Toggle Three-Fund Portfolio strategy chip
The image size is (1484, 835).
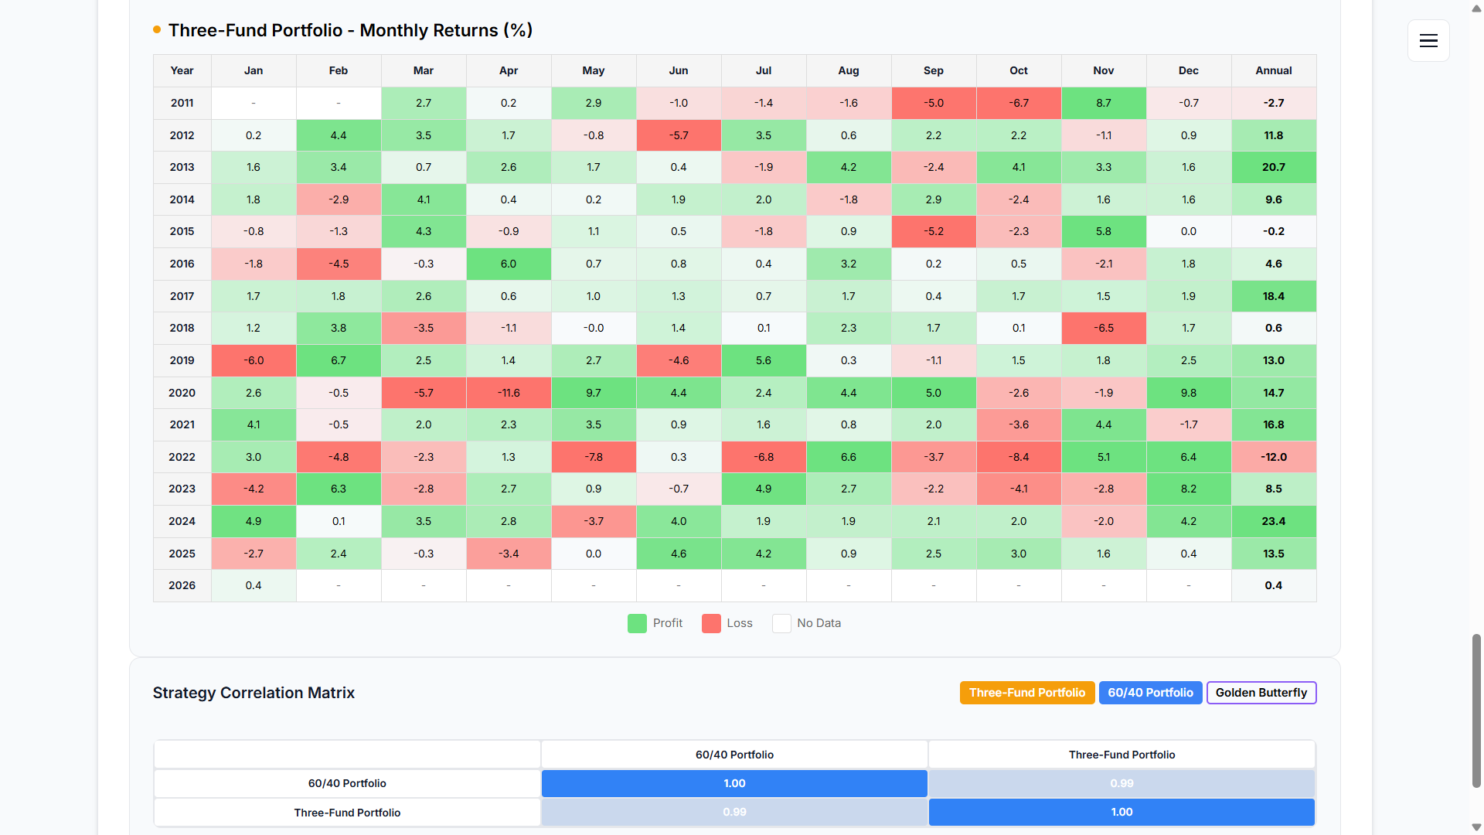pos(1026,693)
